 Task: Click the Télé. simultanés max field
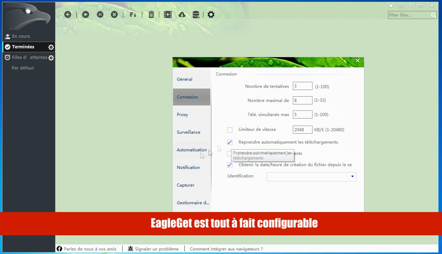coord(302,115)
